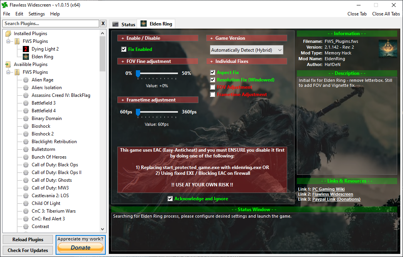
Task: Collapse the Individual Fixes section
Action: coord(247,61)
